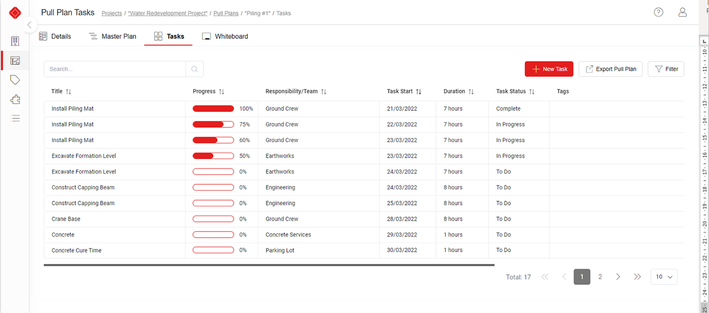Jump to last page double-arrow
709x313 pixels.
tap(637, 277)
